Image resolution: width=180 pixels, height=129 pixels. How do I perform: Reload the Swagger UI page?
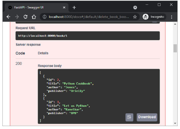coord(25,17)
